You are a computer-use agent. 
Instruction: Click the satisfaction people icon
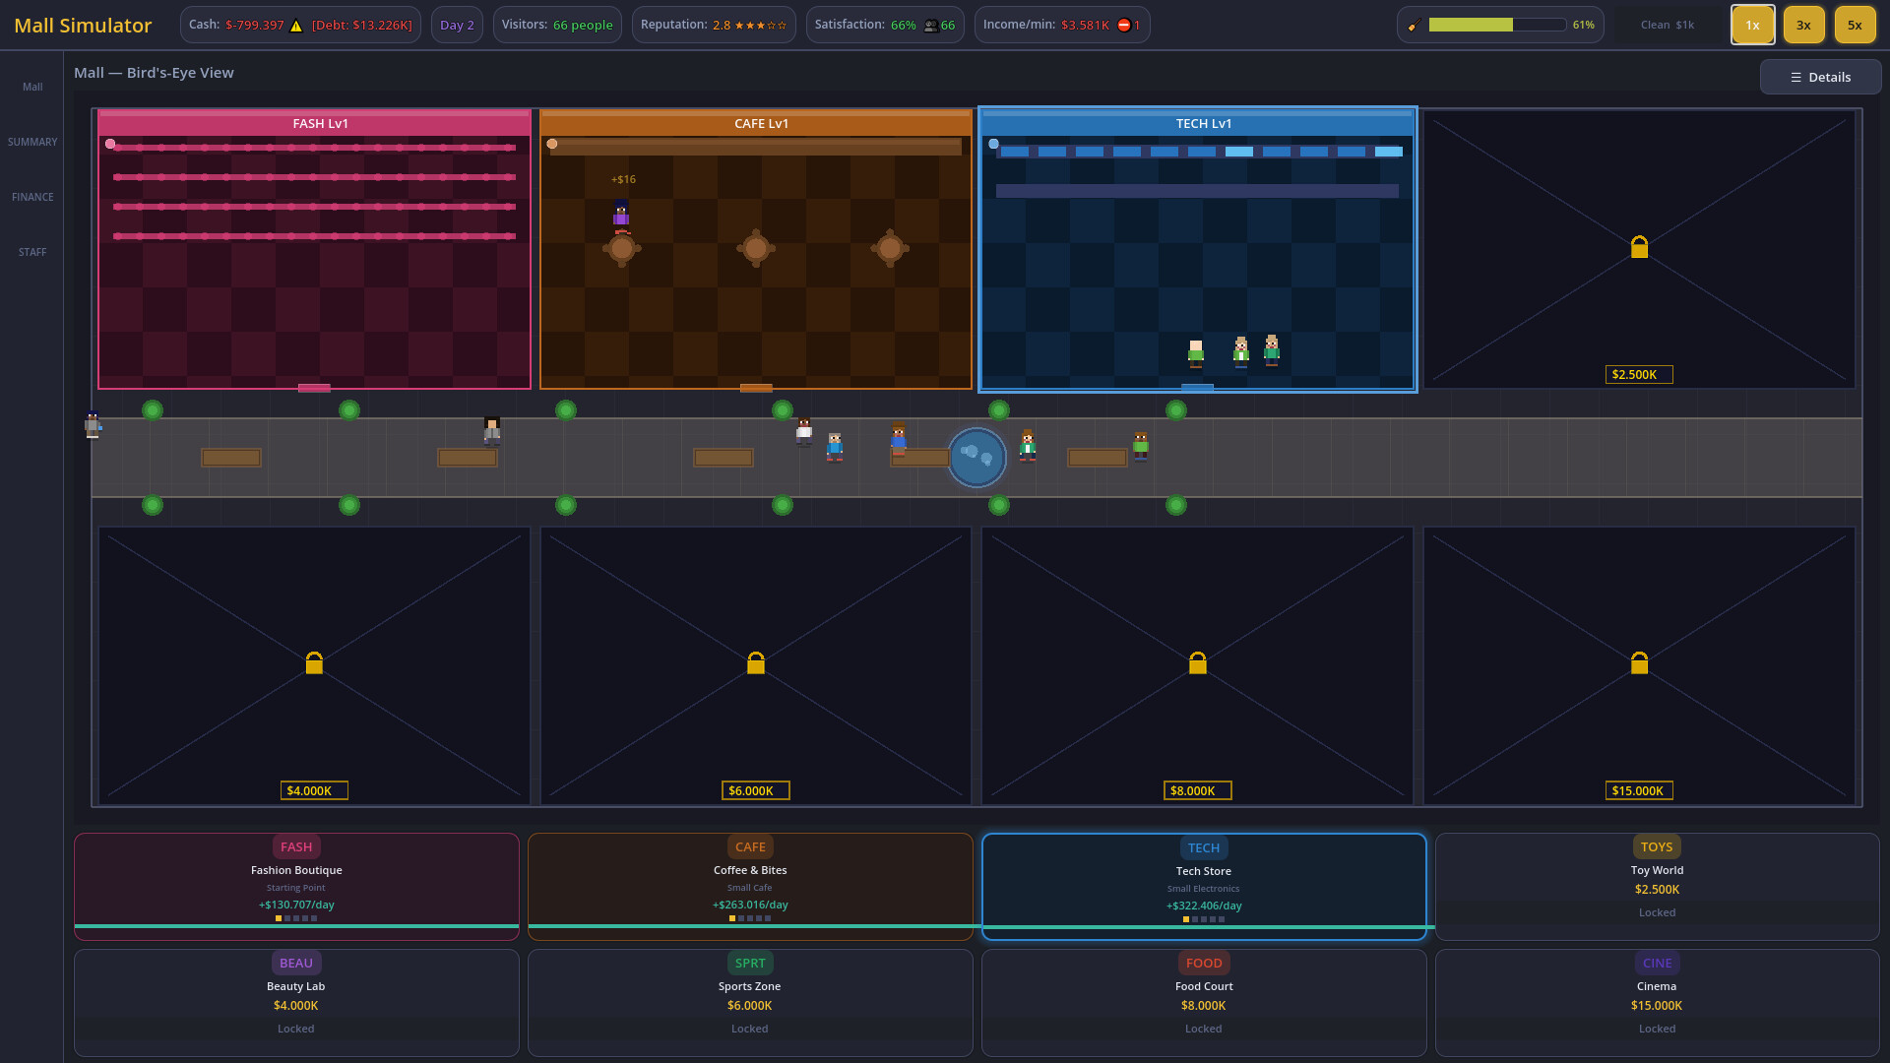pyautogui.click(x=930, y=26)
